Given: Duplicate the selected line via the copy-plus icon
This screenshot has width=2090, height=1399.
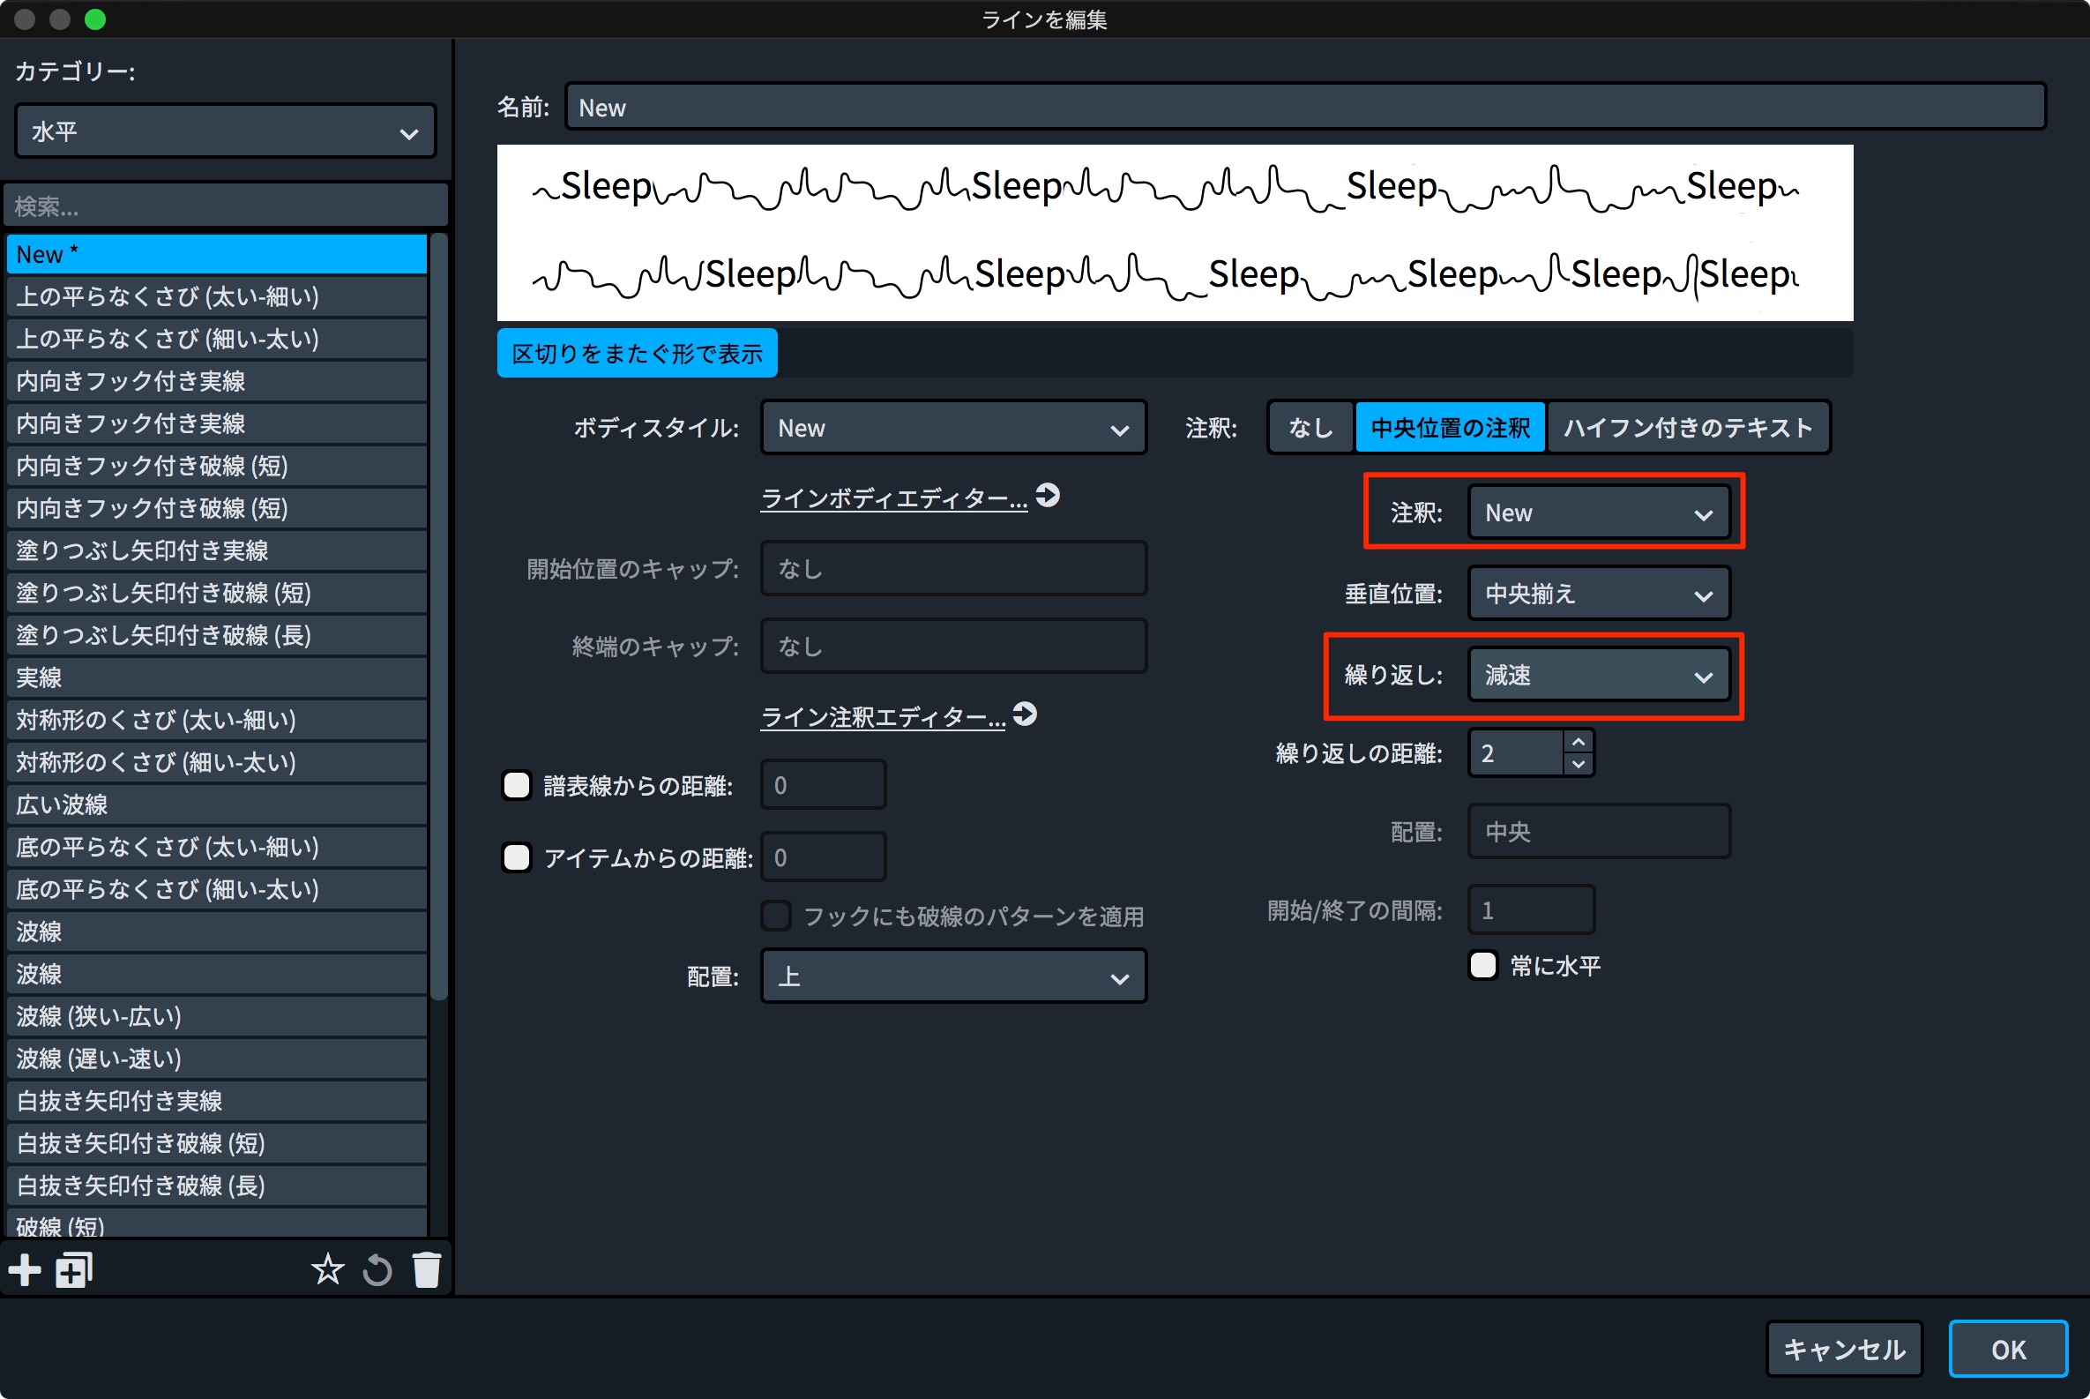Looking at the screenshot, I should click(74, 1269).
